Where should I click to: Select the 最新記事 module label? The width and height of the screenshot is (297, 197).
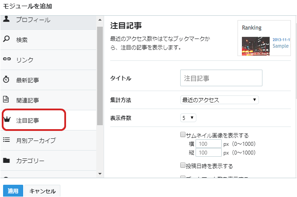(28, 80)
